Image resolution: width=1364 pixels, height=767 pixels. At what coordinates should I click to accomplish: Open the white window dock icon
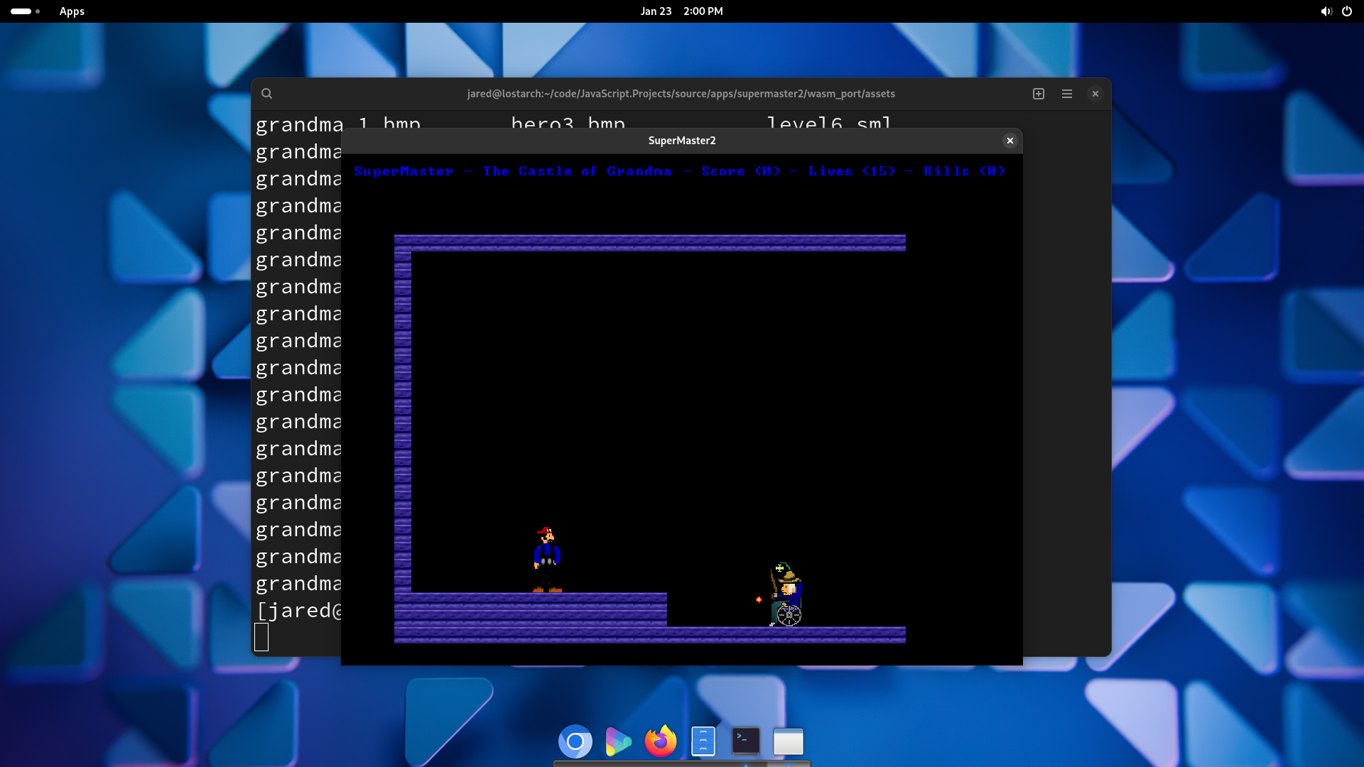(789, 742)
